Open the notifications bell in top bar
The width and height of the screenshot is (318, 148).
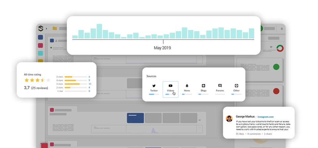tap(282, 29)
